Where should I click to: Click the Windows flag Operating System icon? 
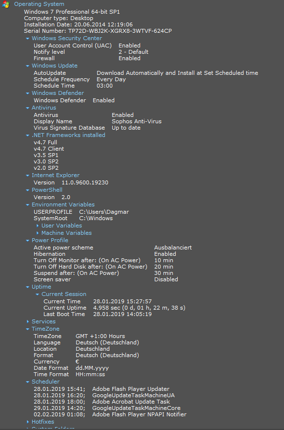[x=5, y=4]
